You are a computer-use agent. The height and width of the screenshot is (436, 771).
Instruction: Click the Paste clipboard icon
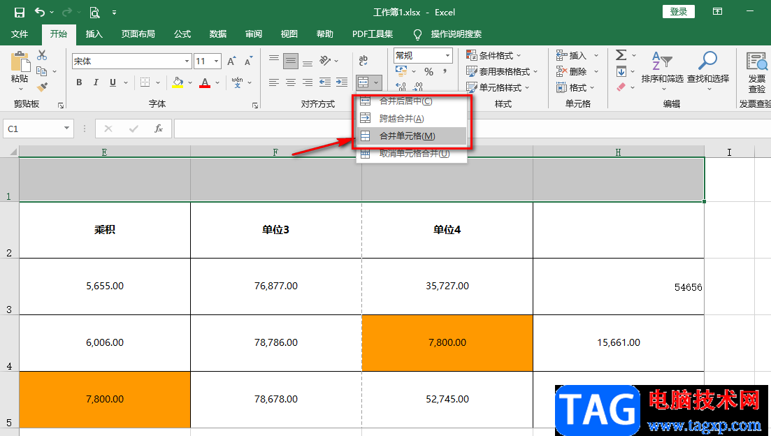(x=20, y=62)
